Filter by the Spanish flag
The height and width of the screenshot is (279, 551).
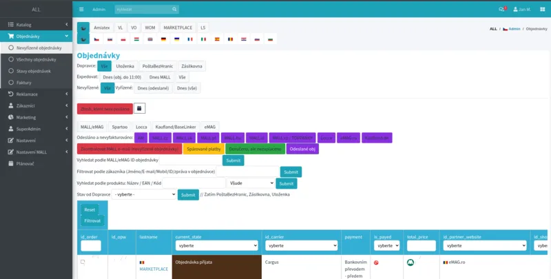tap(217, 39)
